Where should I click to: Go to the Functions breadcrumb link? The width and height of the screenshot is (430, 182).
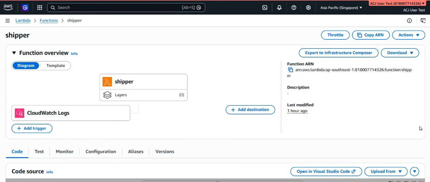coord(49,20)
